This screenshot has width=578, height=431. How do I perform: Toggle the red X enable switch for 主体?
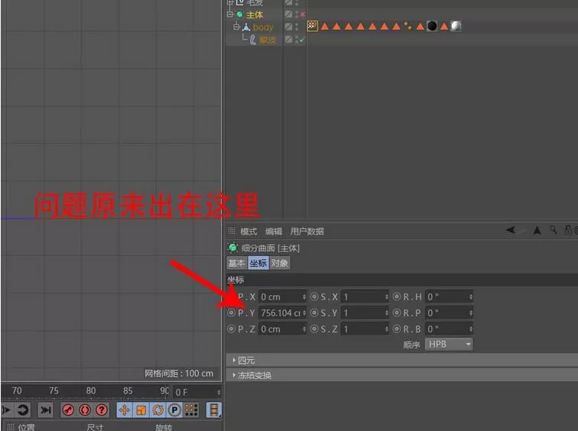pos(303,15)
